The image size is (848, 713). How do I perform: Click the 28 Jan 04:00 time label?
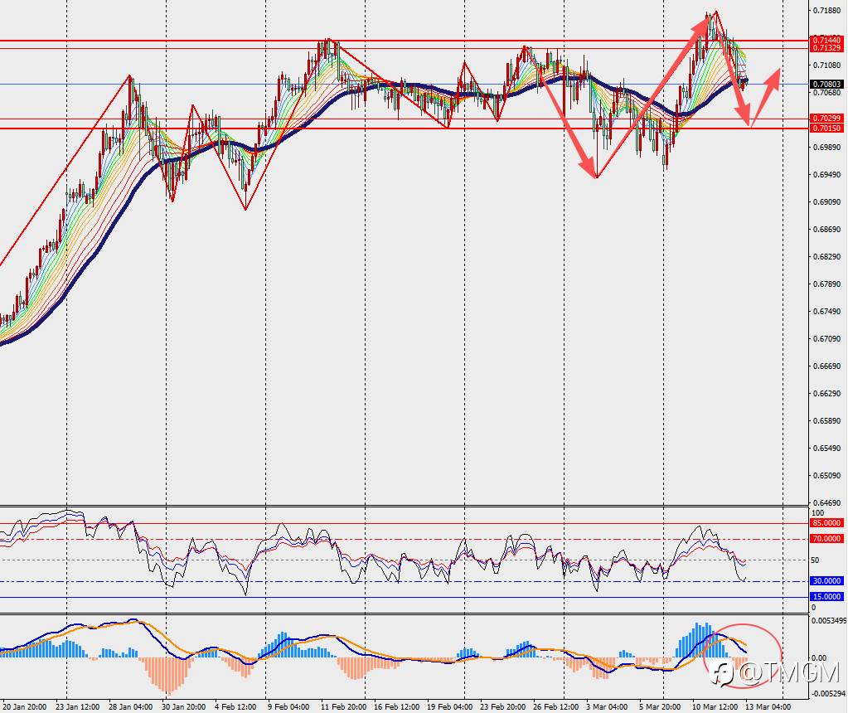point(130,707)
